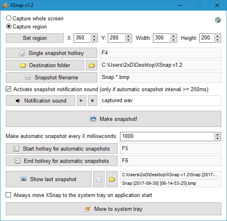Screen dimensions: 227x221
Task: Select Capture whole screen option
Action: coord(9,18)
